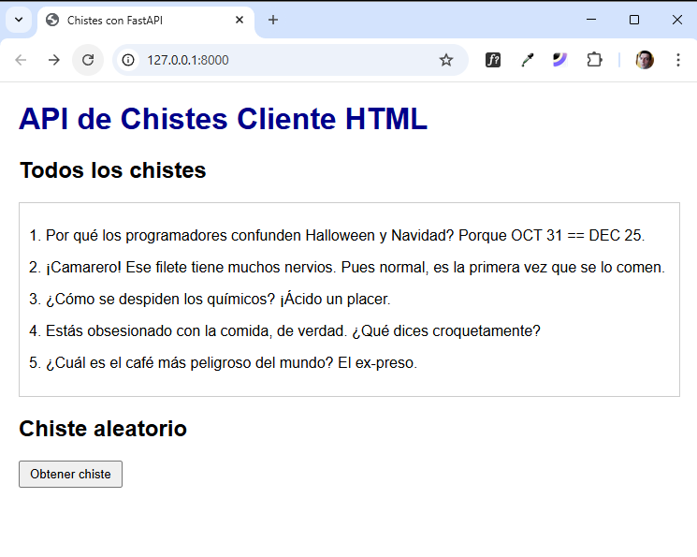This screenshot has height=557, width=697.
Task: Click the heading API de Chistes Cliente HTML
Action: coord(224,119)
